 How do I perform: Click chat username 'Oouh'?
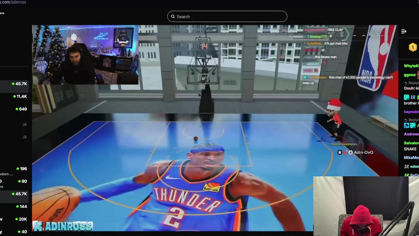(x=409, y=88)
